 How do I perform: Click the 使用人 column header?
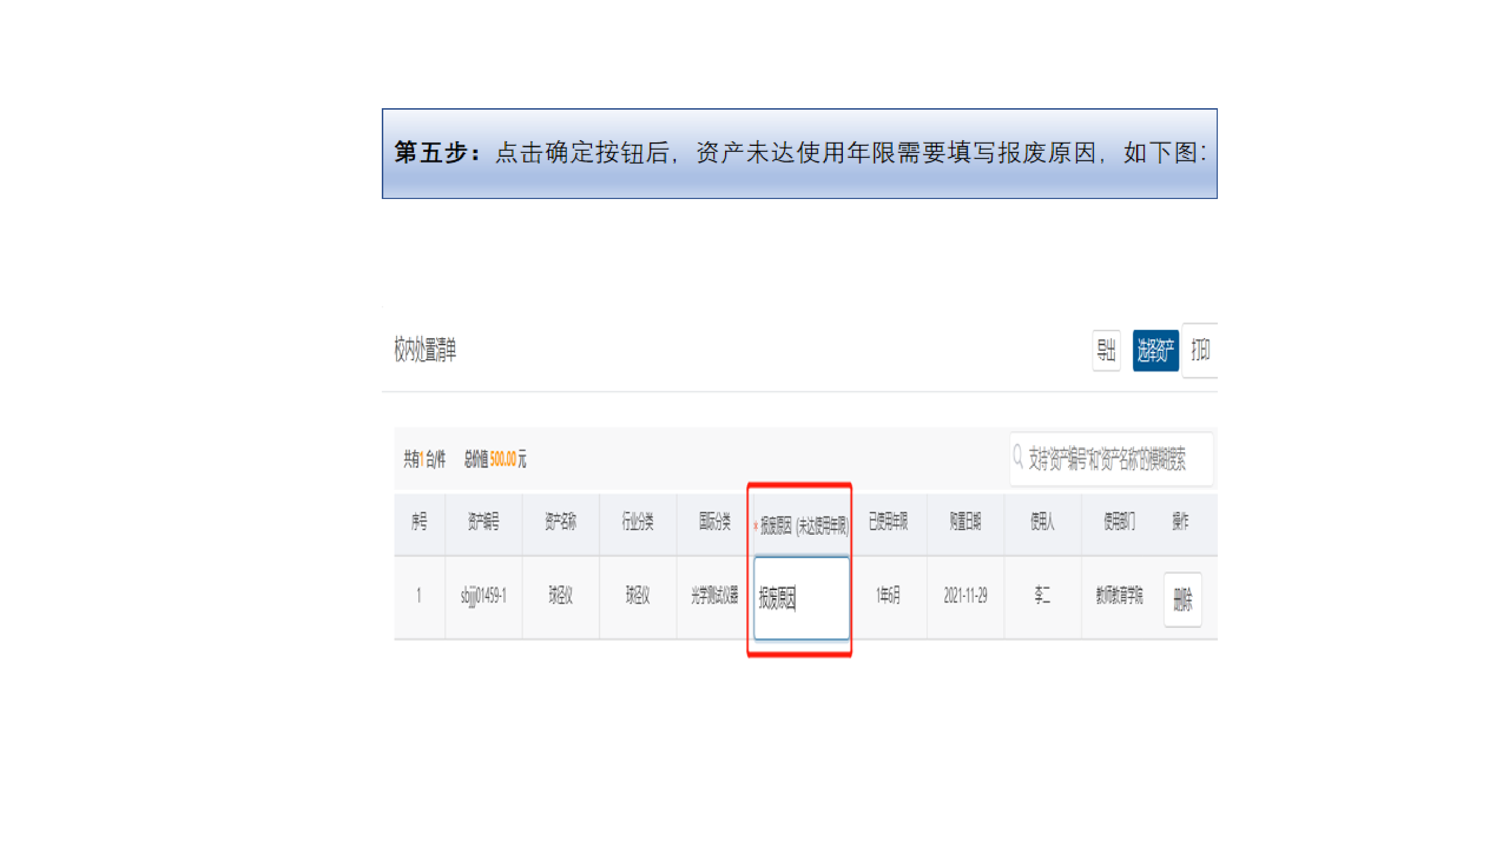[1042, 521]
